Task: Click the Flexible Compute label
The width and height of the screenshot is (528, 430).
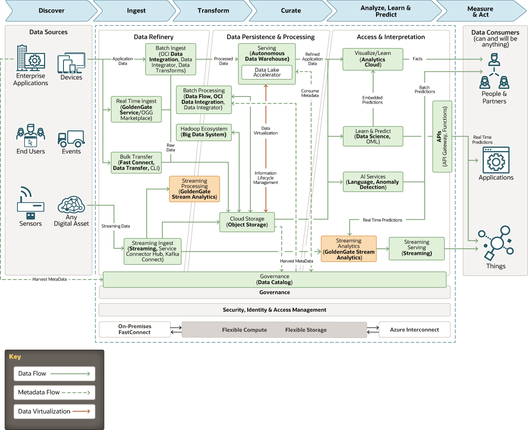Action: pyautogui.click(x=245, y=330)
